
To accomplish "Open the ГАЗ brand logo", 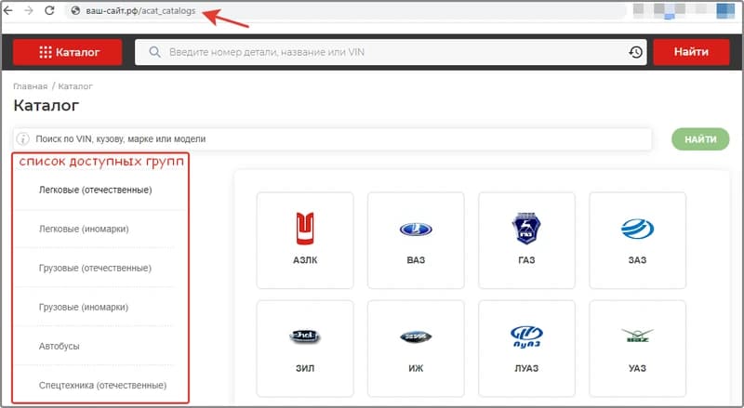I will point(526,229).
